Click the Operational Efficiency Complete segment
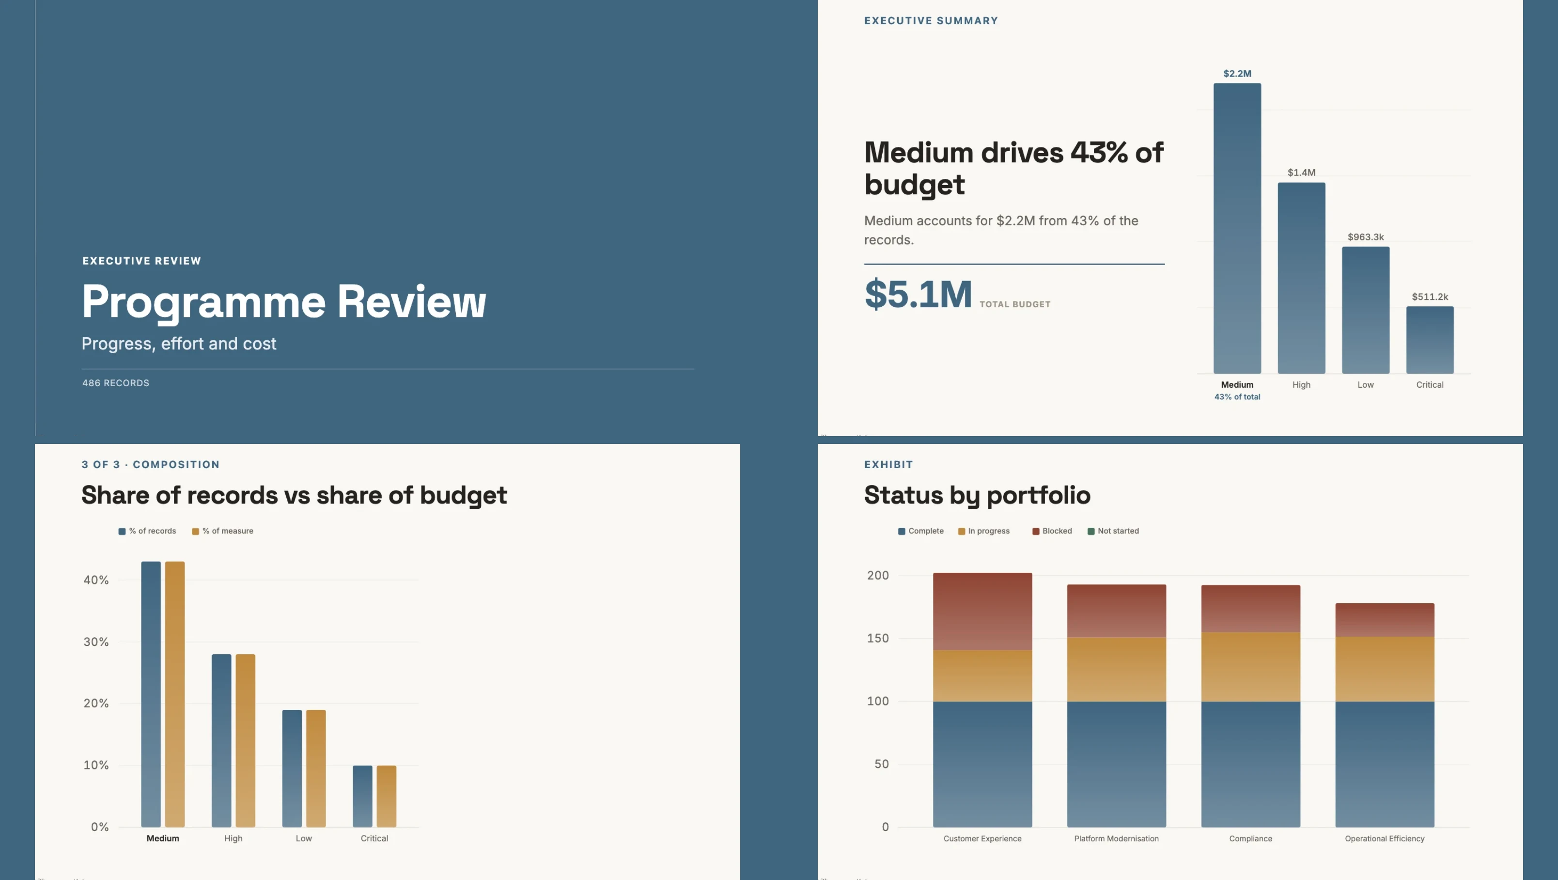The height and width of the screenshot is (880, 1558). 1385,764
